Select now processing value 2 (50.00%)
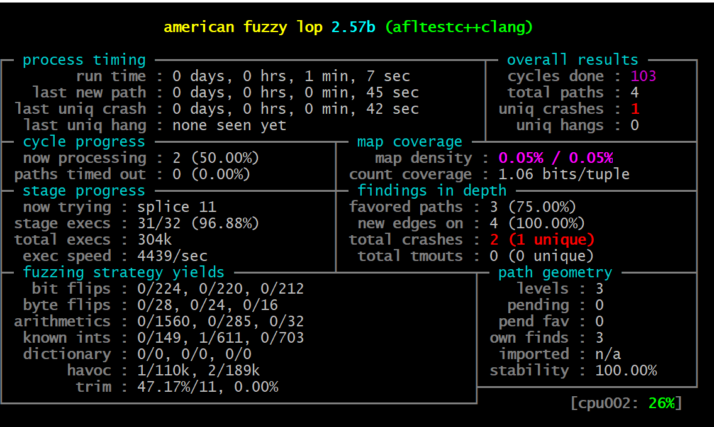Viewport: 714px width, 427px height. (216, 158)
